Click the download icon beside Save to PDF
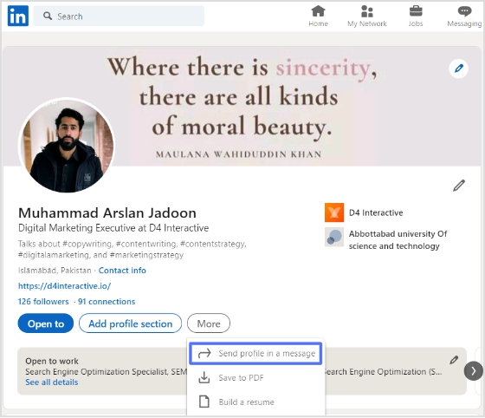Image resolution: width=485 pixels, height=418 pixels. coord(204,377)
